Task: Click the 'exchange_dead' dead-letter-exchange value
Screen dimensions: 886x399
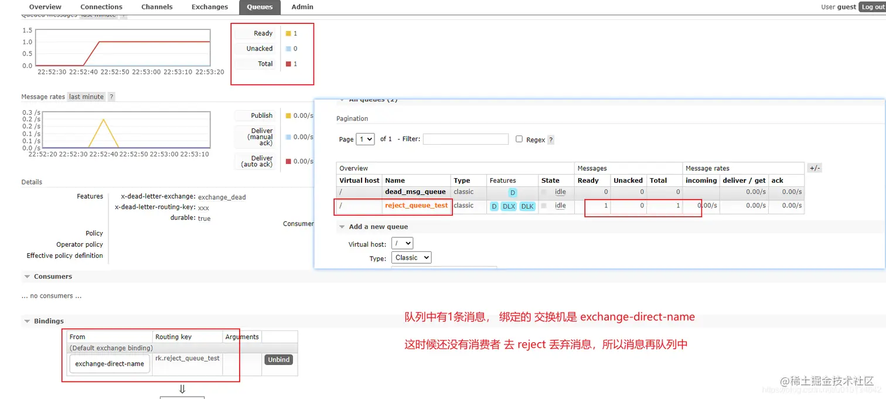Action: coord(222,197)
